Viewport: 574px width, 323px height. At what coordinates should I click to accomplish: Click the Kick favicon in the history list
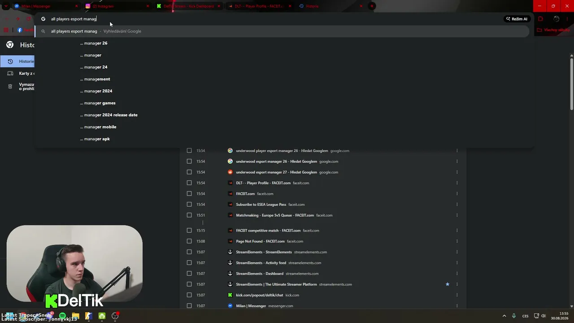(x=230, y=295)
